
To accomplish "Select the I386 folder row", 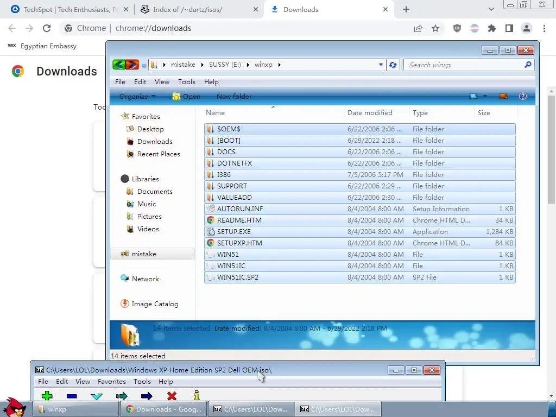I will coord(360,174).
